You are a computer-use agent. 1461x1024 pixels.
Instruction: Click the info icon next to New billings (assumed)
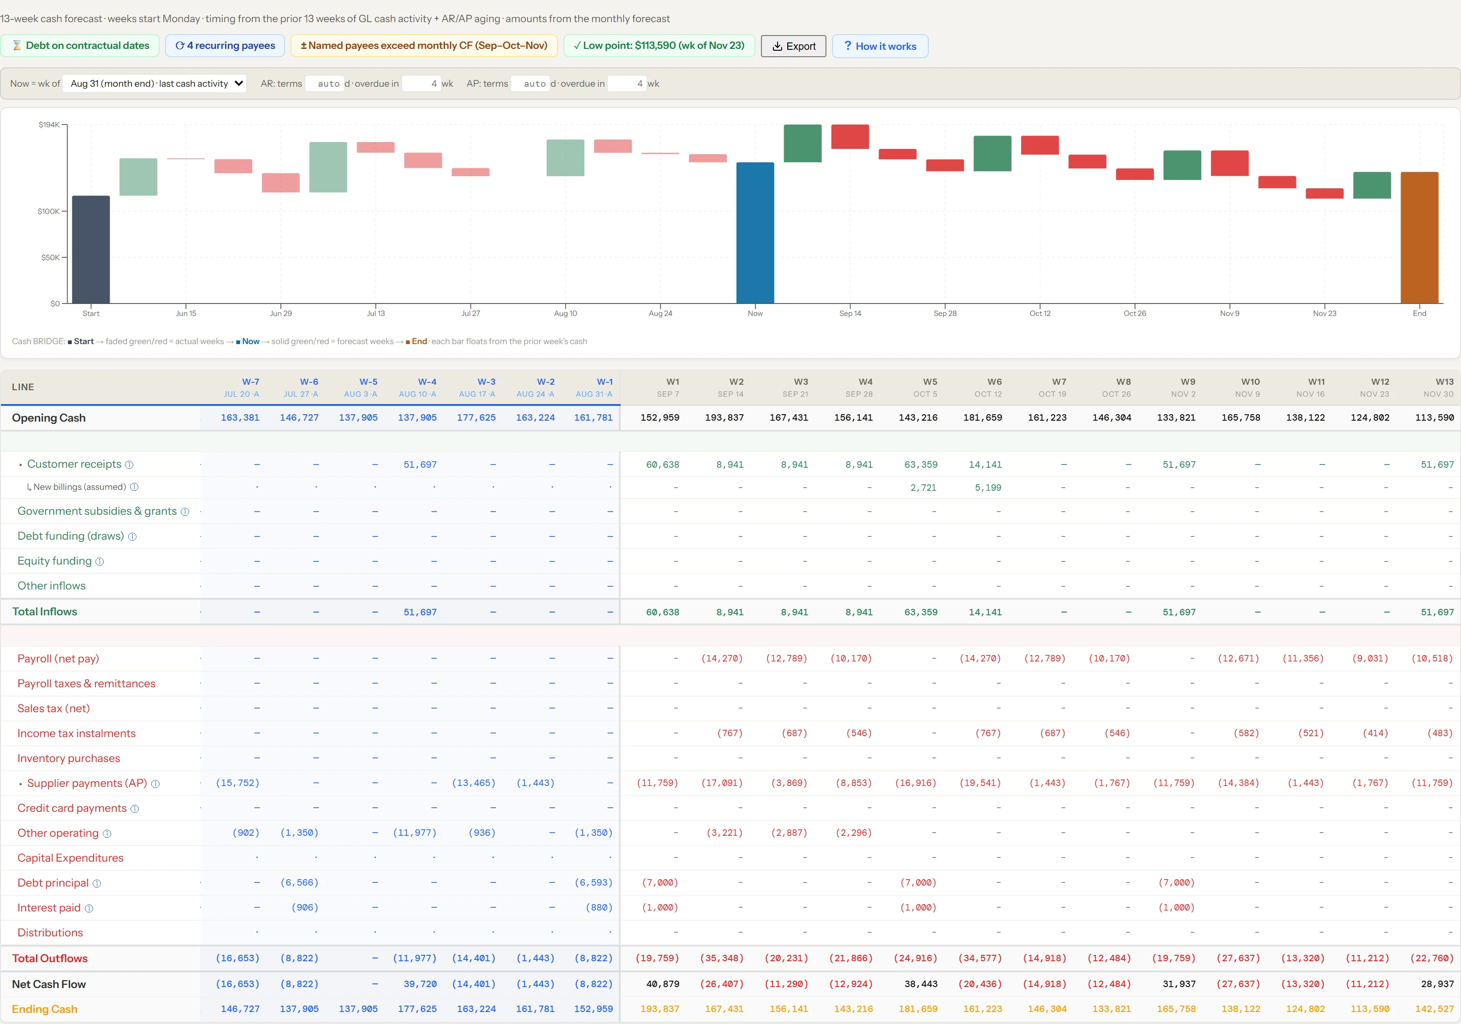coord(134,488)
